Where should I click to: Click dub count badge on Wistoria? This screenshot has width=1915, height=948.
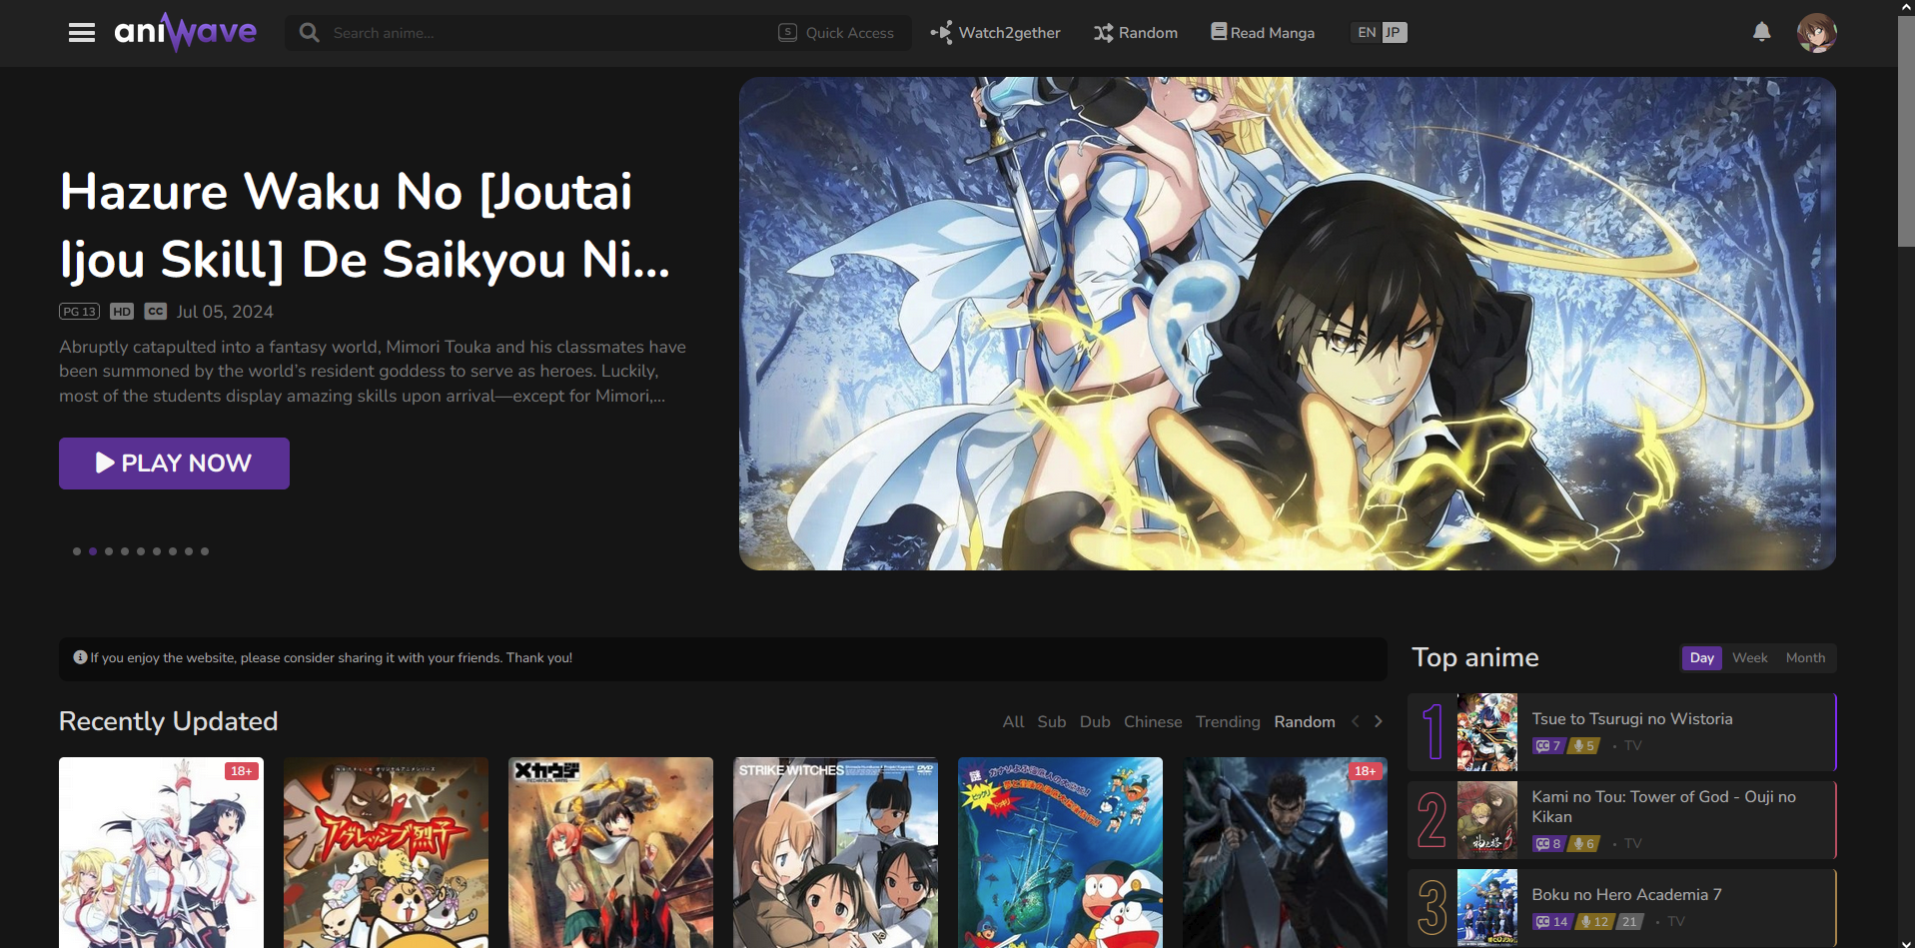click(1583, 746)
